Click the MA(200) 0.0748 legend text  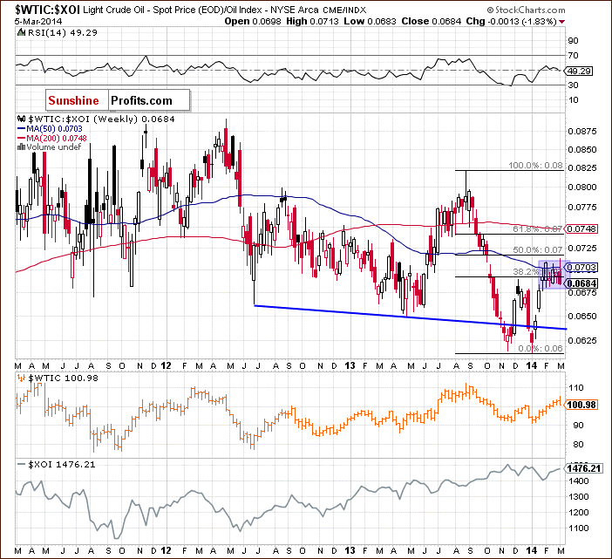coord(57,138)
